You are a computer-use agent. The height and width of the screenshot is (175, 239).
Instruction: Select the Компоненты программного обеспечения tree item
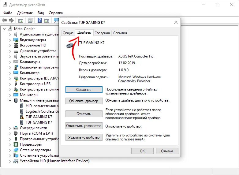pos(39,67)
